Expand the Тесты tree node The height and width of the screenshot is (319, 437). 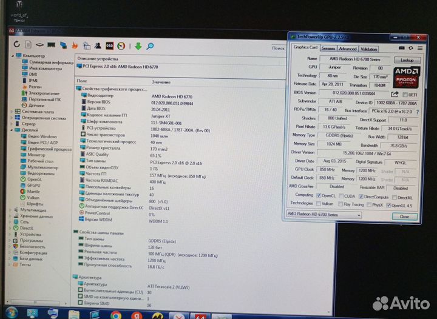(x=10, y=264)
